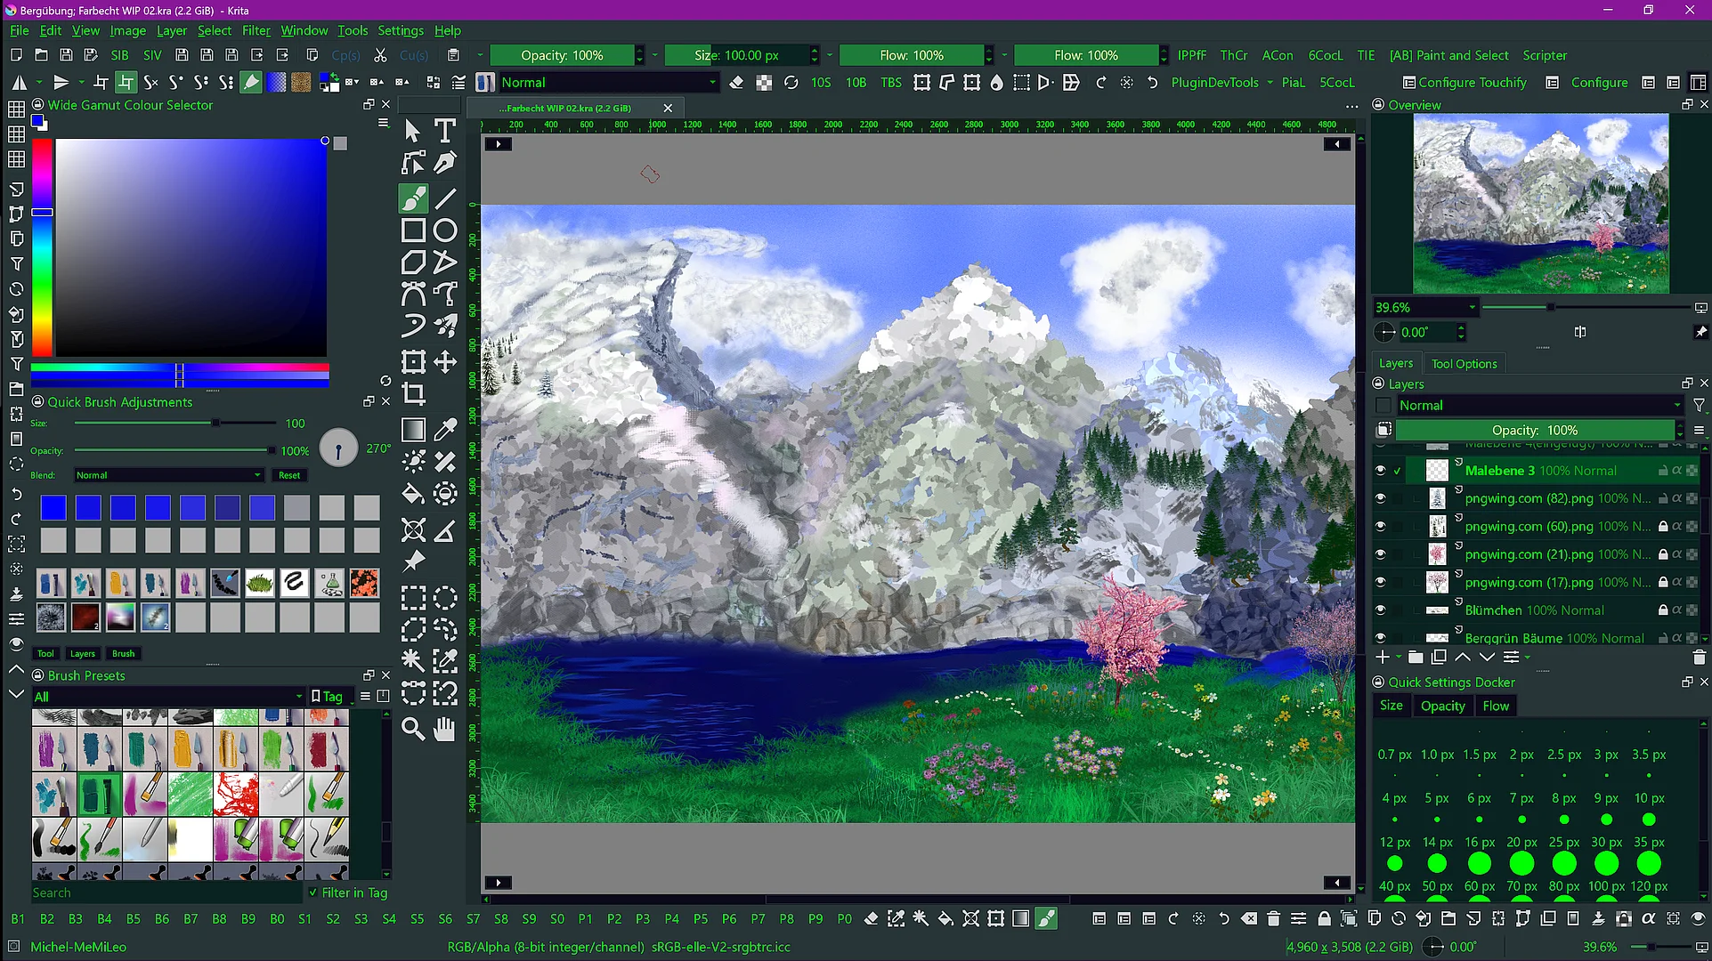The height and width of the screenshot is (961, 1712).
Task: Open the Layers blend mode dropdown
Action: 1538,406
